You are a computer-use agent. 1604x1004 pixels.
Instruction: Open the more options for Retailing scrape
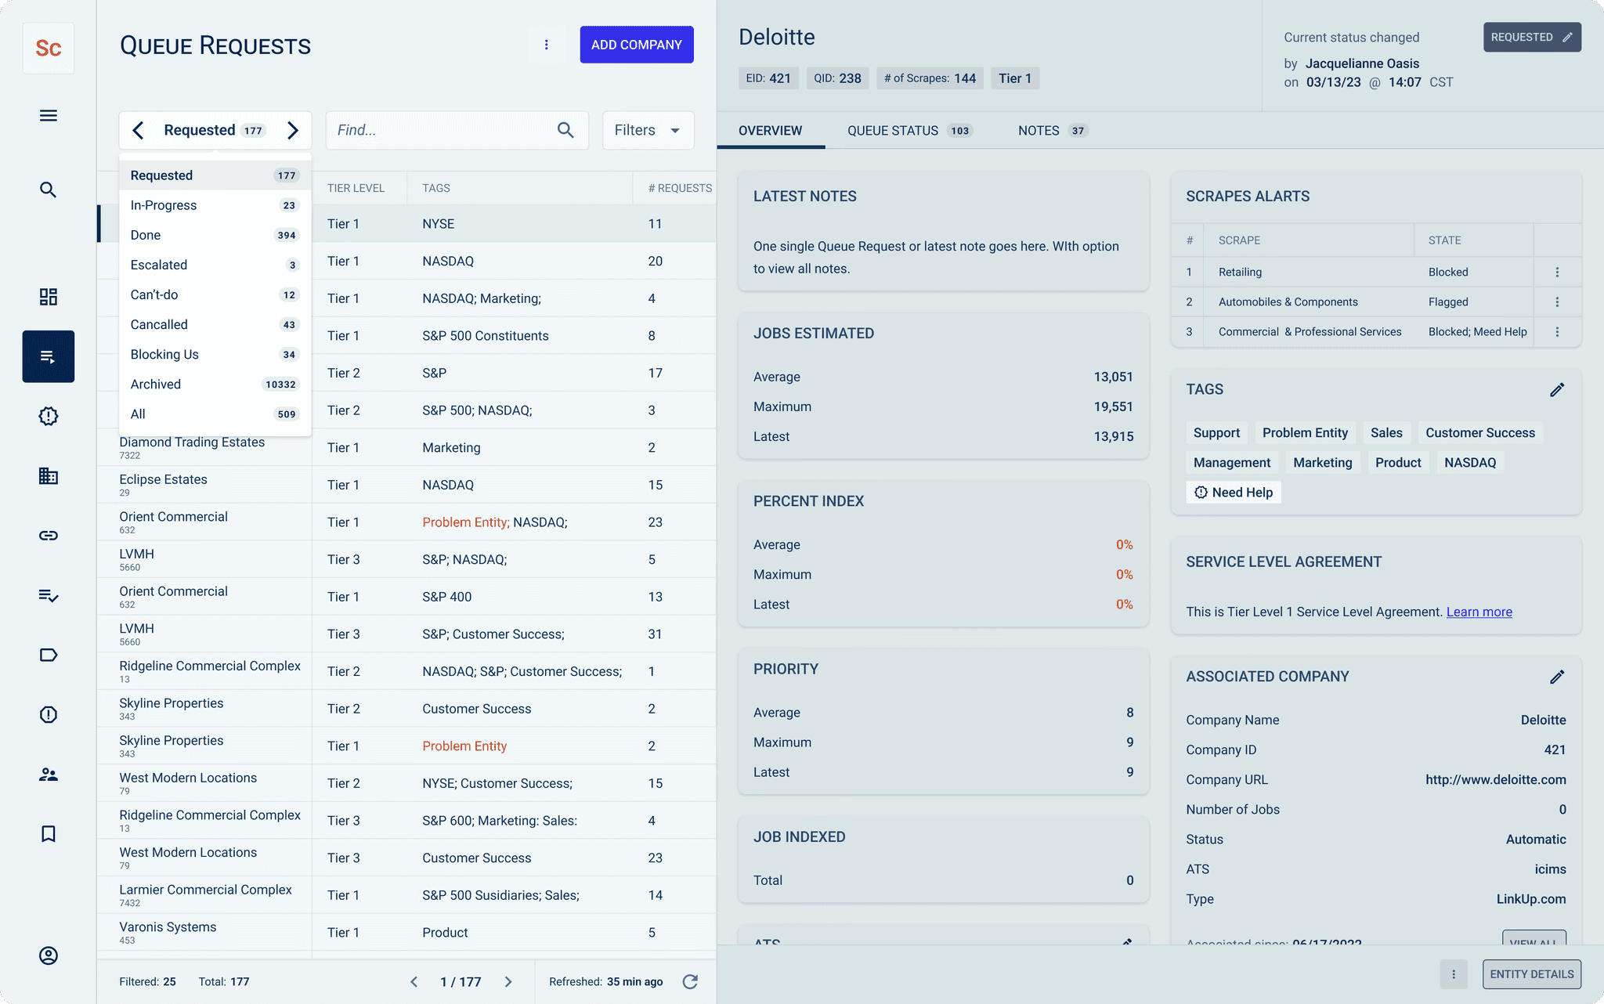(1557, 272)
